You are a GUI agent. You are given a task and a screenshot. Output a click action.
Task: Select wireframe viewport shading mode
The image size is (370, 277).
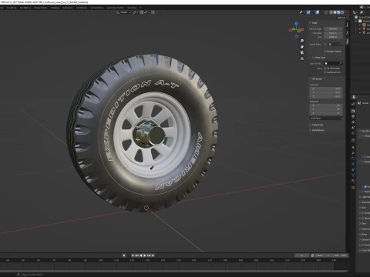331,12
